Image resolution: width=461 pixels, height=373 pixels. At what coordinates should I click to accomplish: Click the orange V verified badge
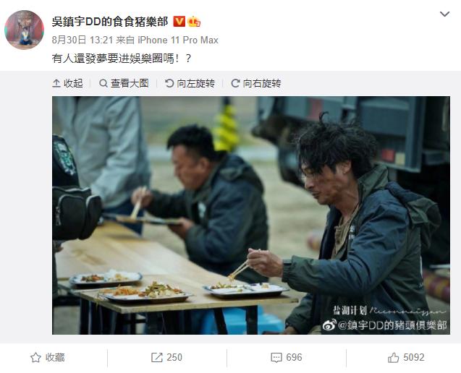(x=179, y=22)
